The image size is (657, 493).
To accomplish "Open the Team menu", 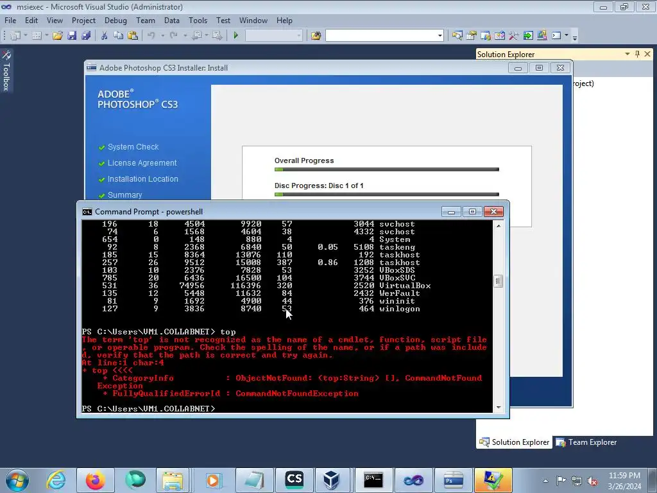I will [146, 20].
